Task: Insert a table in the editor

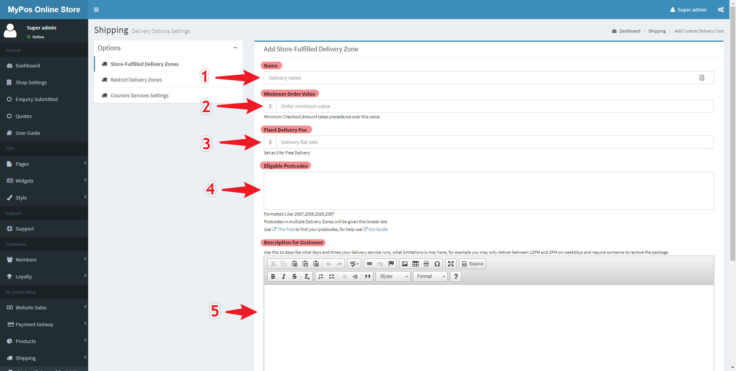Action: [x=416, y=264]
